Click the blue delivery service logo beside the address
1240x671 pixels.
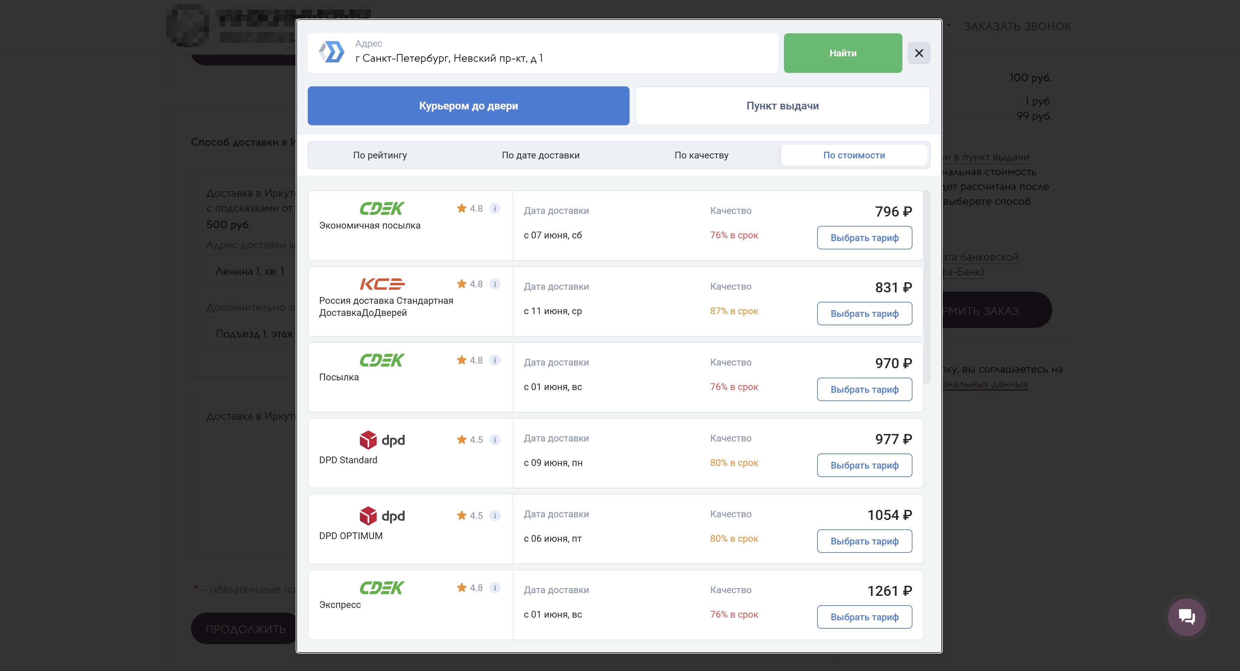click(x=332, y=52)
